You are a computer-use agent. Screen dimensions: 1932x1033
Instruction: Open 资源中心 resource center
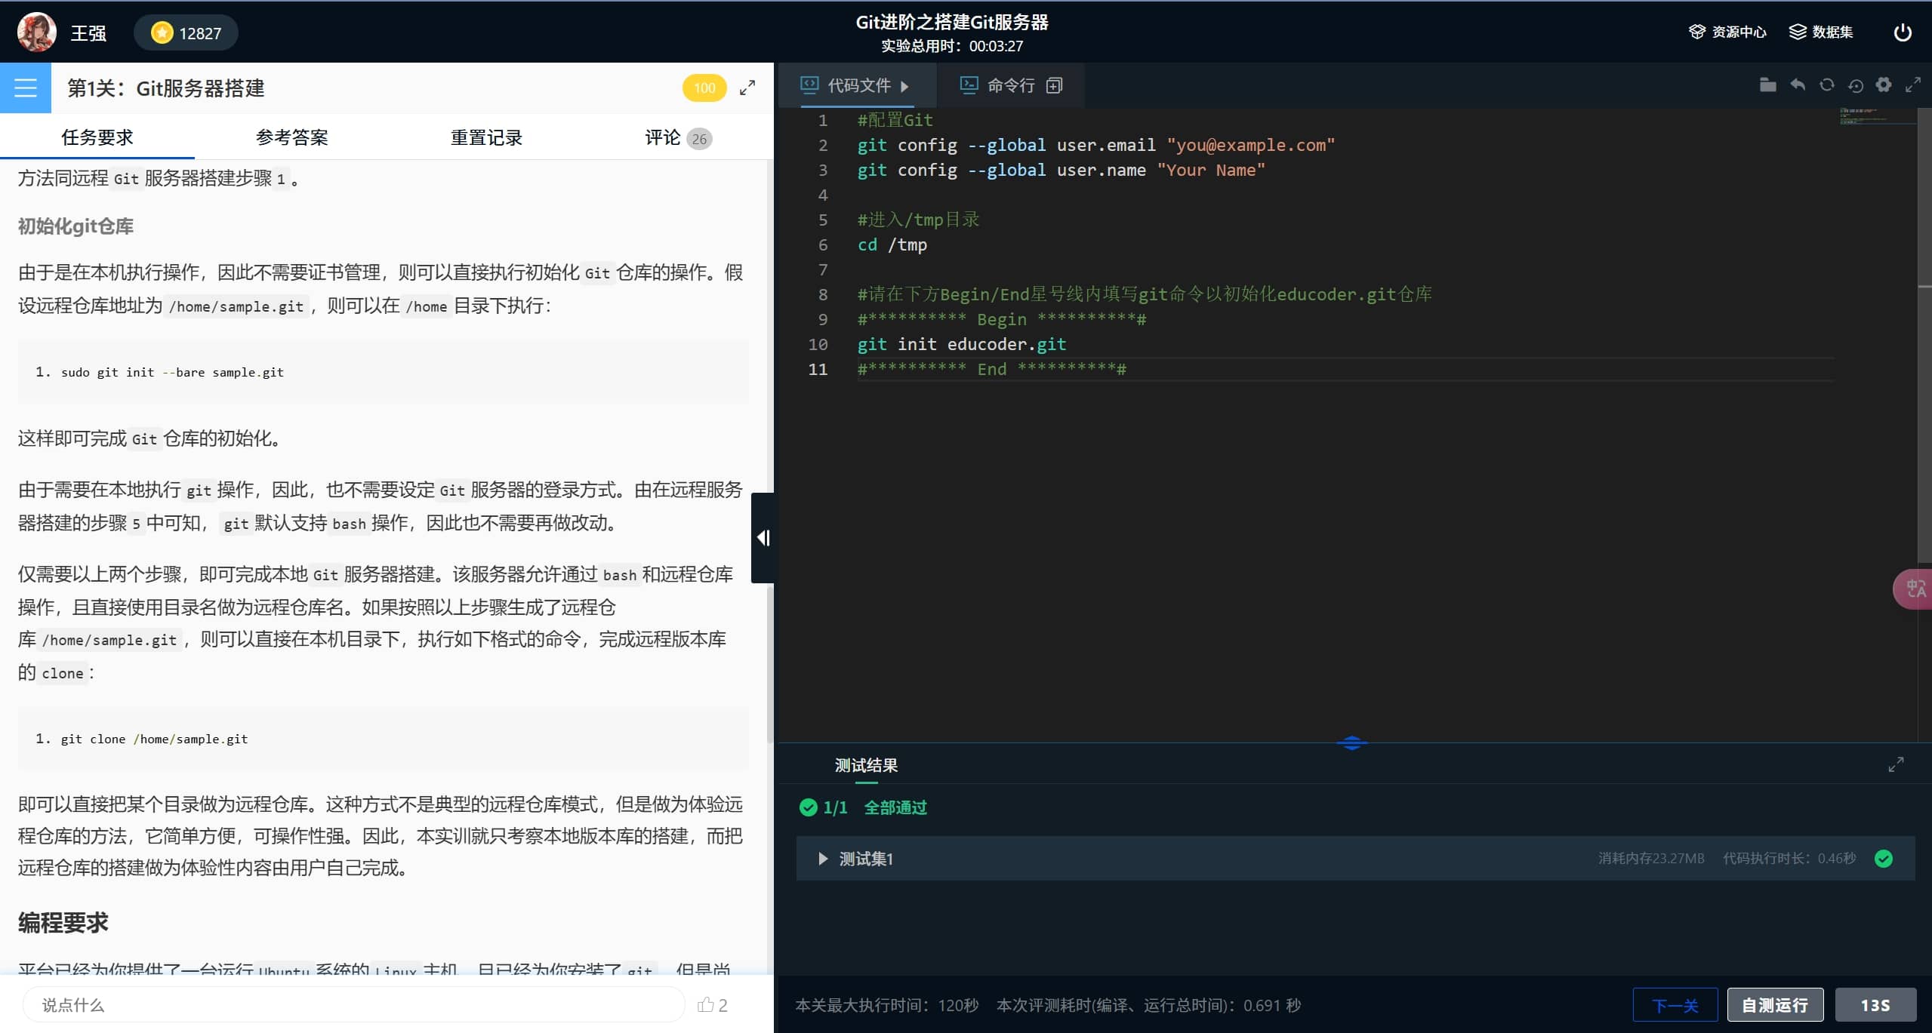(1727, 32)
